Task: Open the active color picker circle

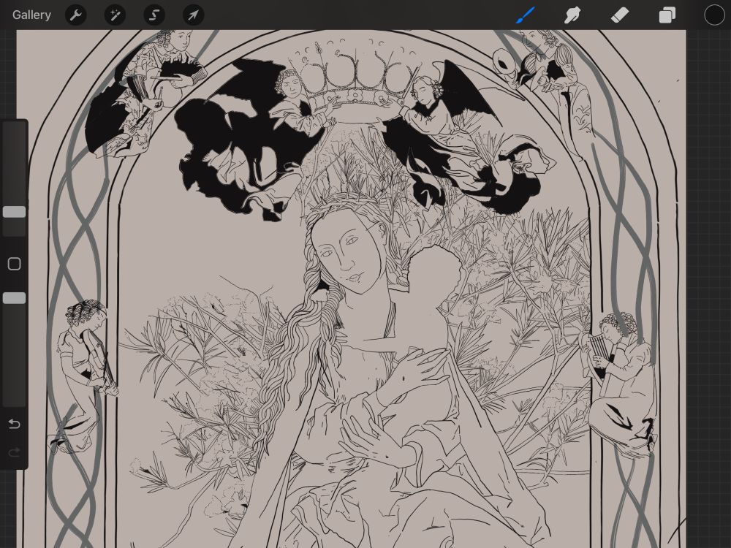Action: pos(714,15)
